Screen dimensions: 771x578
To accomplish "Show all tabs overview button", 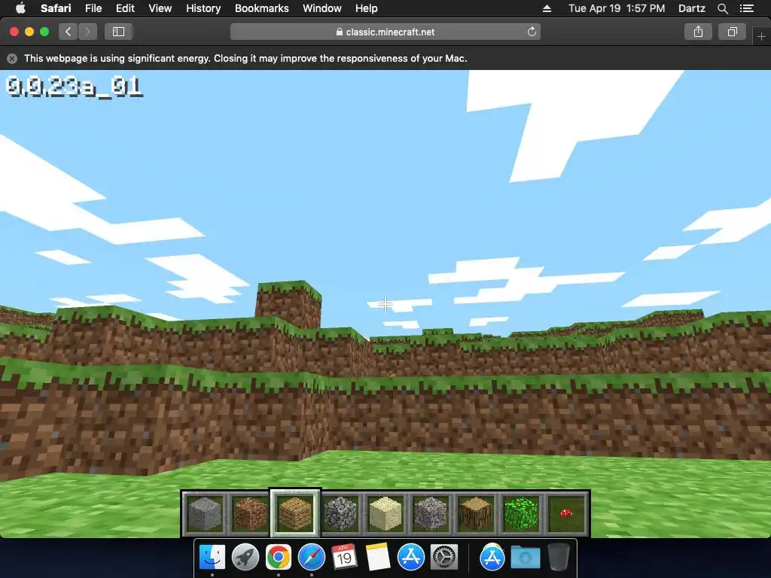I will click(732, 32).
